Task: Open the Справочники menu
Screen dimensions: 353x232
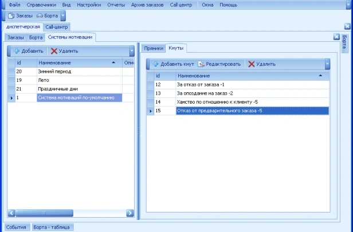Action: coord(40,4)
